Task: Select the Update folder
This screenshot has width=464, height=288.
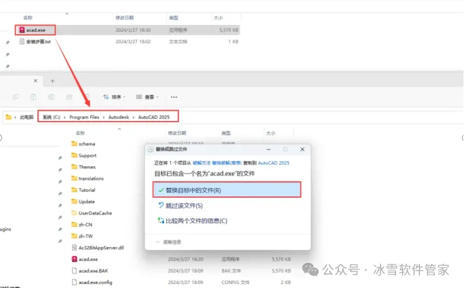Action: tap(83, 201)
